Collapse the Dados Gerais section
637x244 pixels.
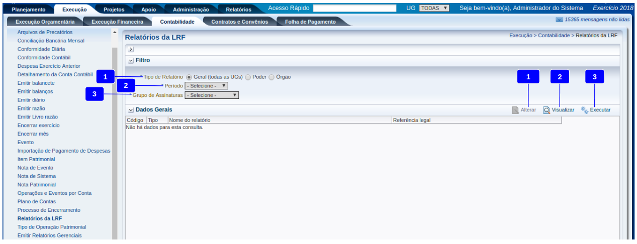131,109
